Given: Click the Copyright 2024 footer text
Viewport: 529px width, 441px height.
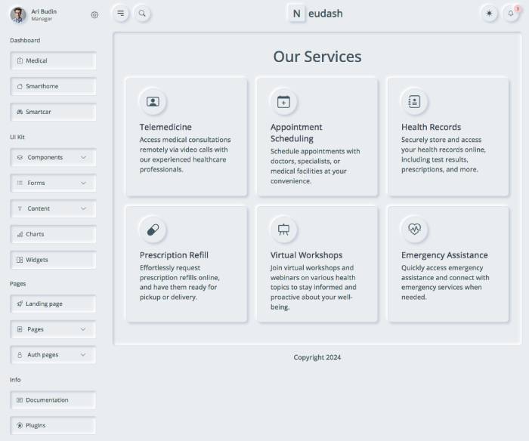Looking at the screenshot, I should click(x=317, y=357).
